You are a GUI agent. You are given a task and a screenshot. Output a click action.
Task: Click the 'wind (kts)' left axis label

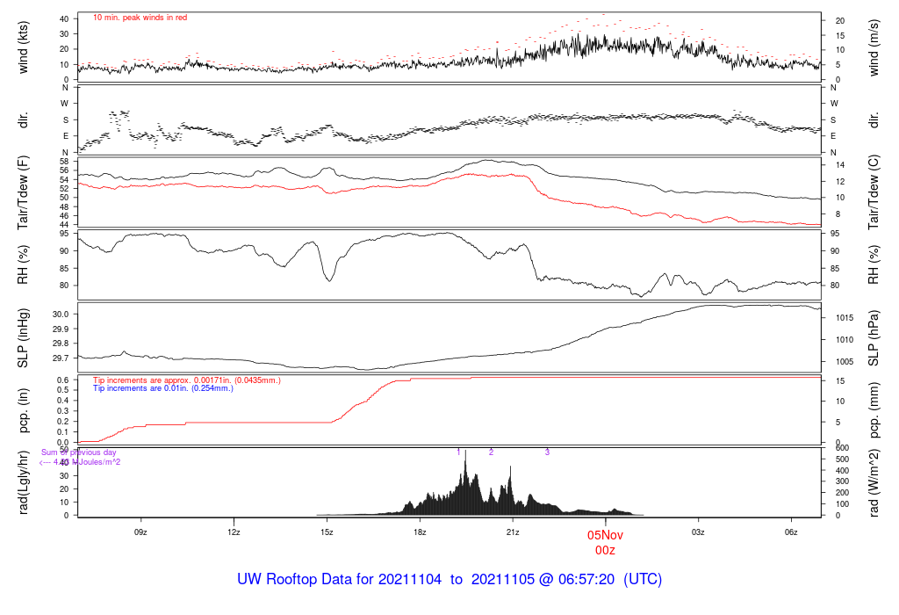pyautogui.click(x=23, y=47)
